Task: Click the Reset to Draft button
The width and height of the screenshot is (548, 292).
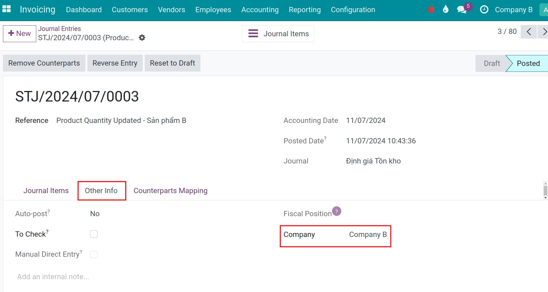Action: tap(172, 63)
